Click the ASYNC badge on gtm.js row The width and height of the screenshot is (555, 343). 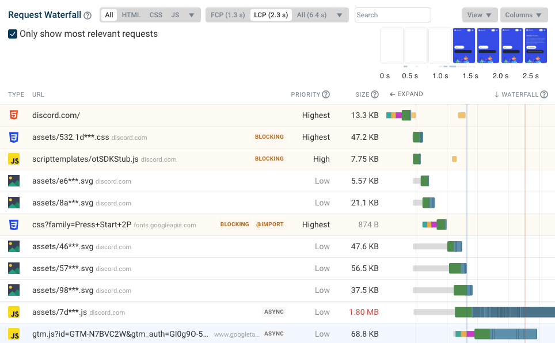(x=274, y=333)
